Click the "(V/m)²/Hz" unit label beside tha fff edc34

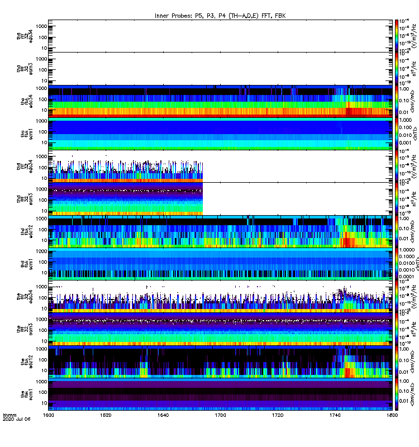tap(415, 36)
